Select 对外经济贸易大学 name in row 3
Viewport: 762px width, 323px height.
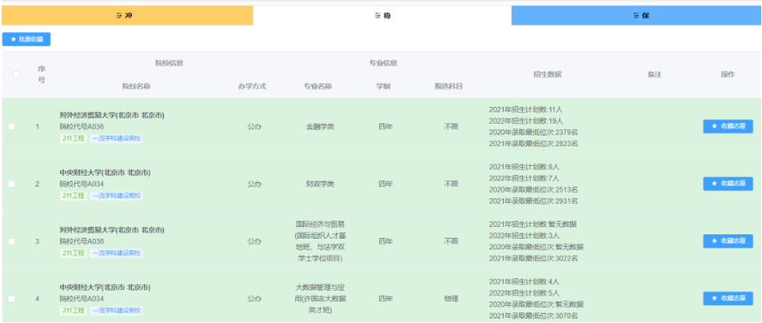tap(112, 230)
